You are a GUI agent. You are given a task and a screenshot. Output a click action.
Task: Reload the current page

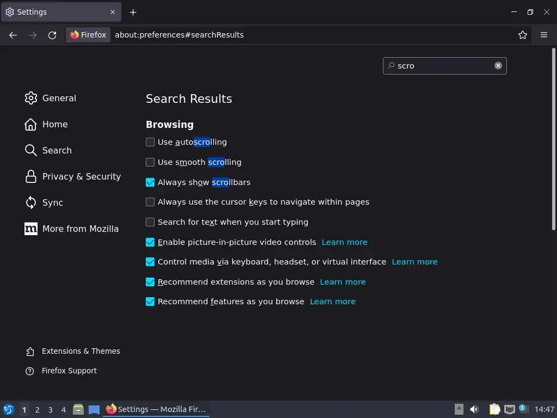52,35
